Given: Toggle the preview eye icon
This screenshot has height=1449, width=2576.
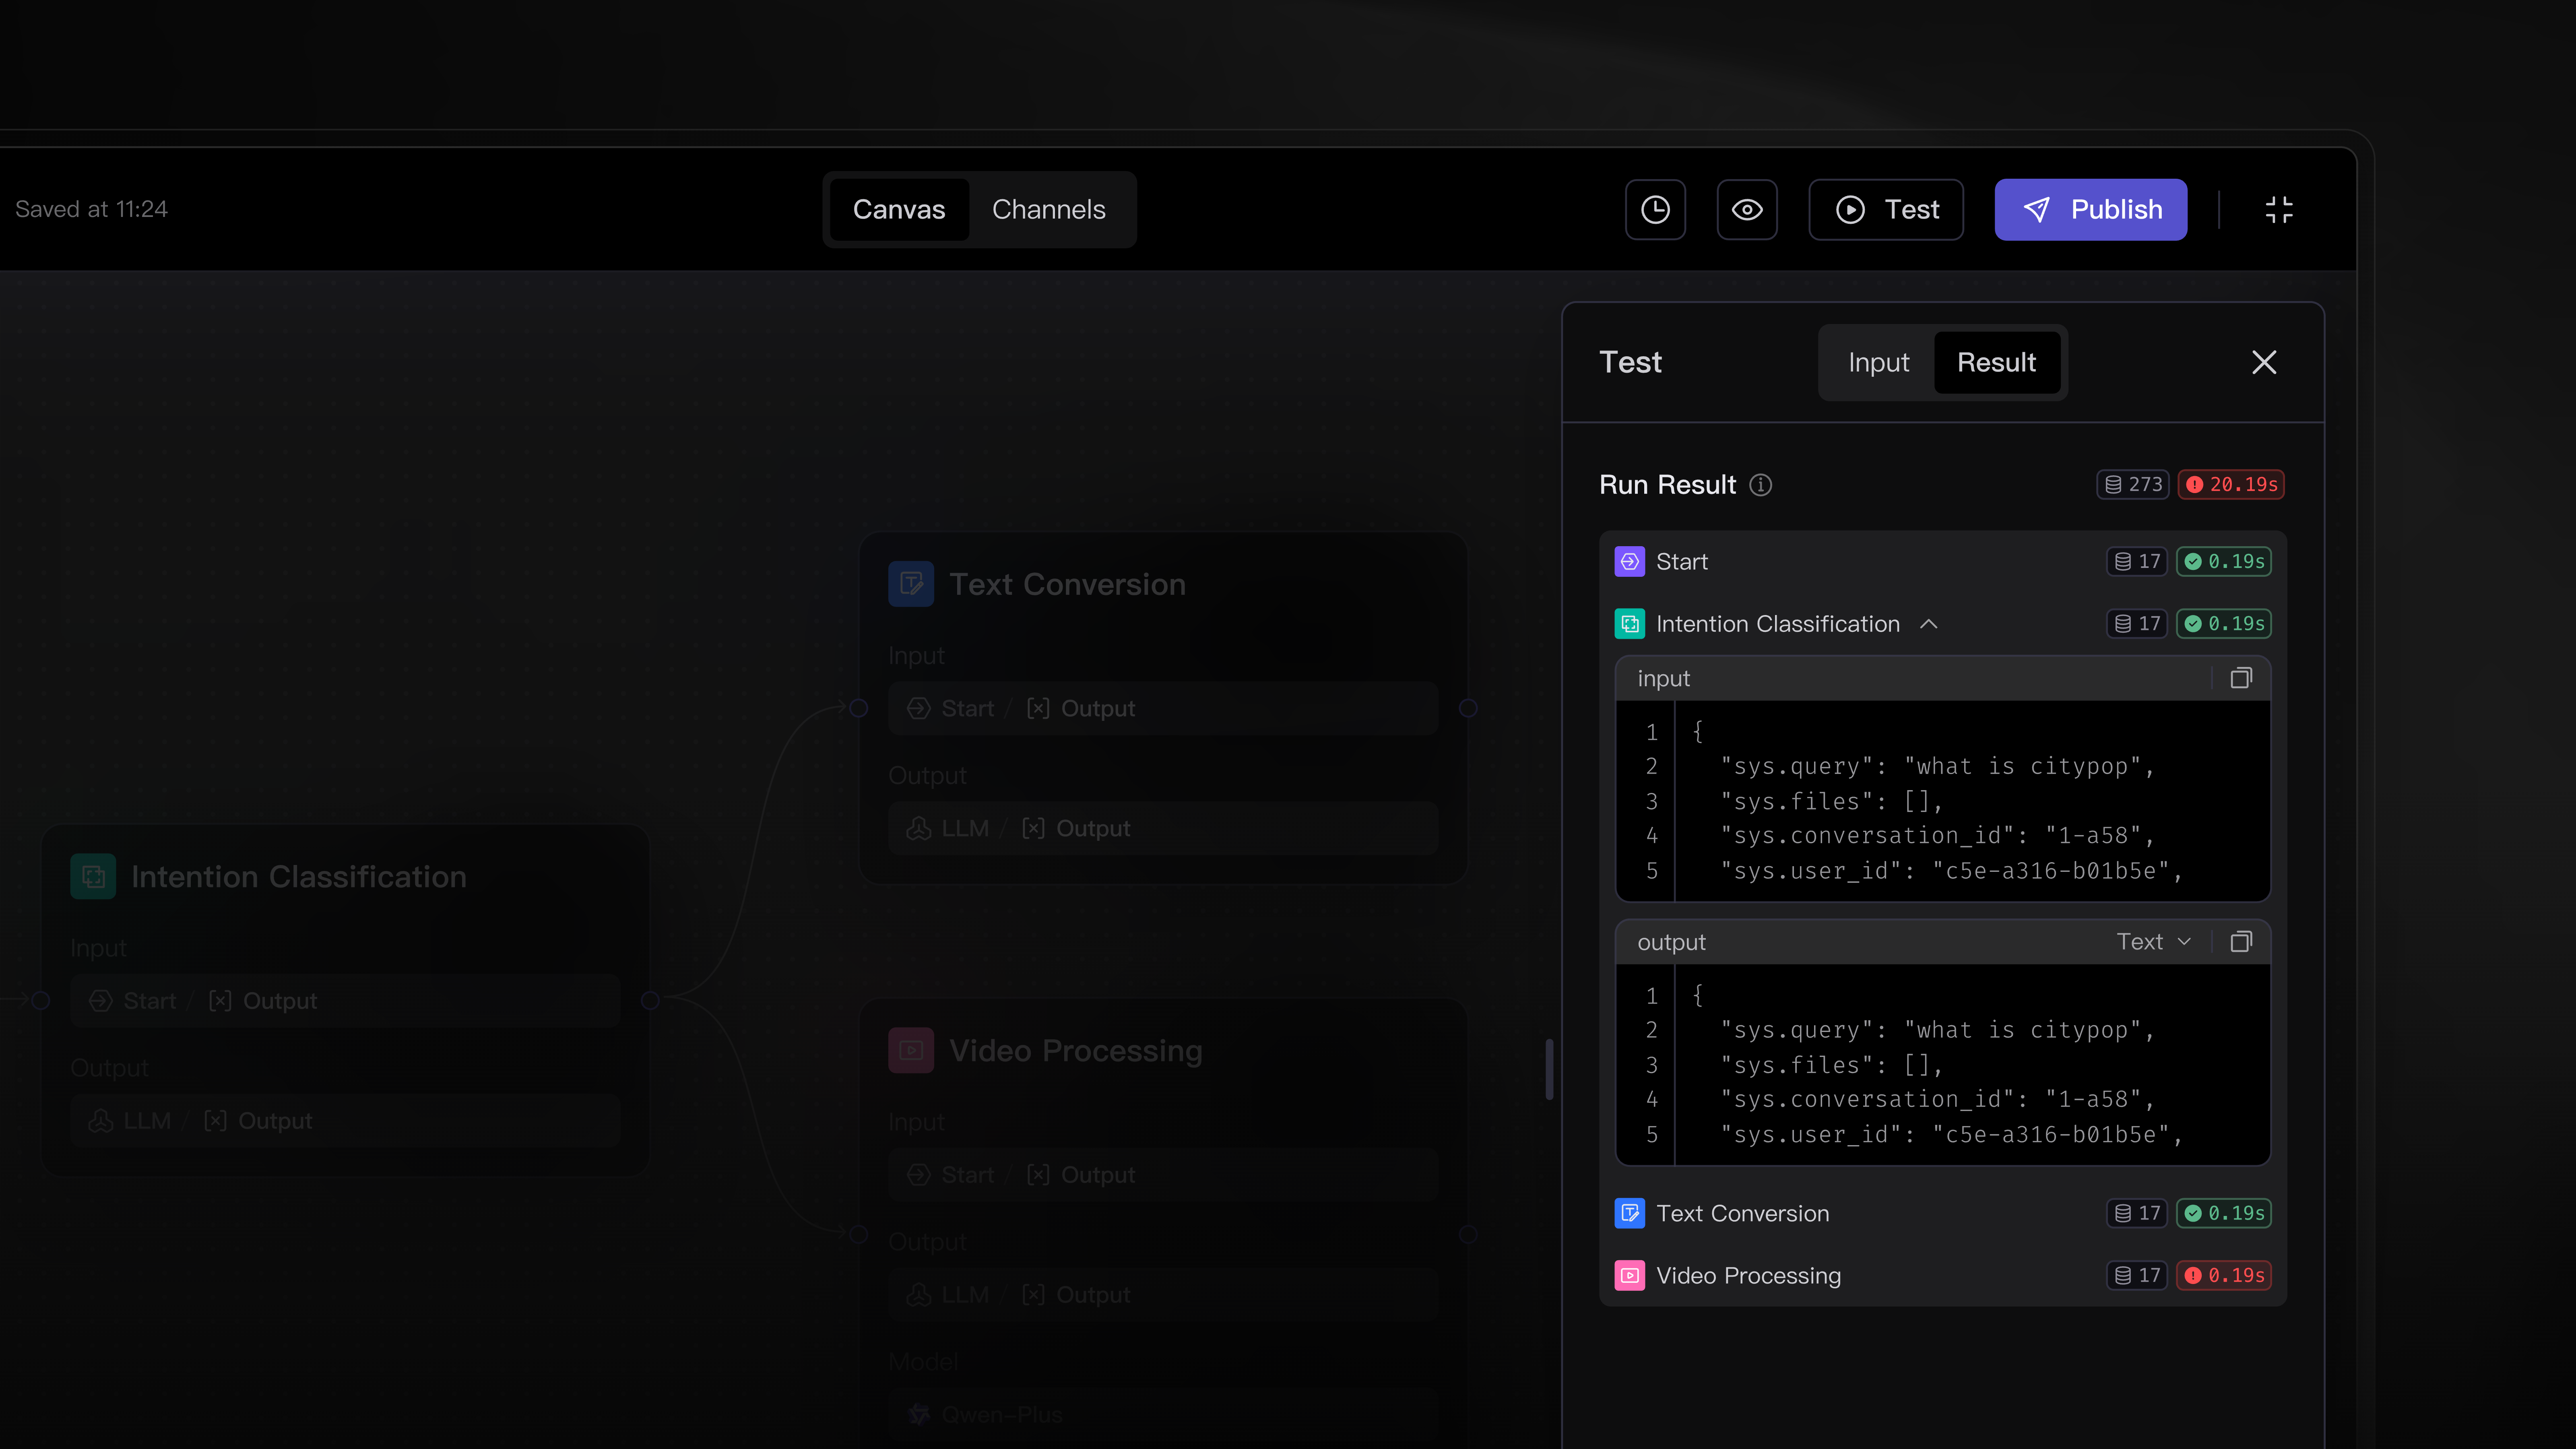Looking at the screenshot, I should (1747, 210).
